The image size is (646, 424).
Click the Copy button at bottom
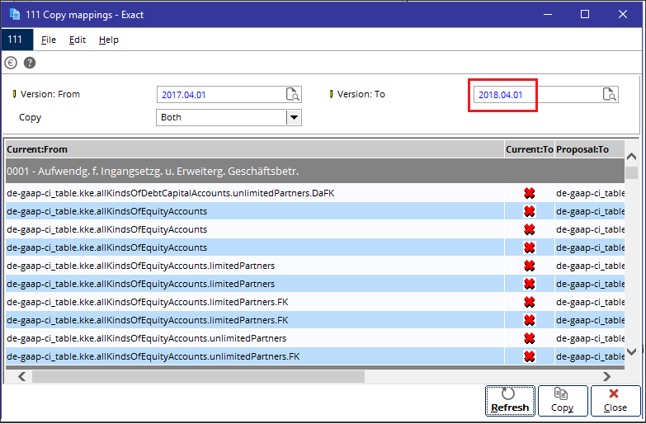(x=563, y=401)
